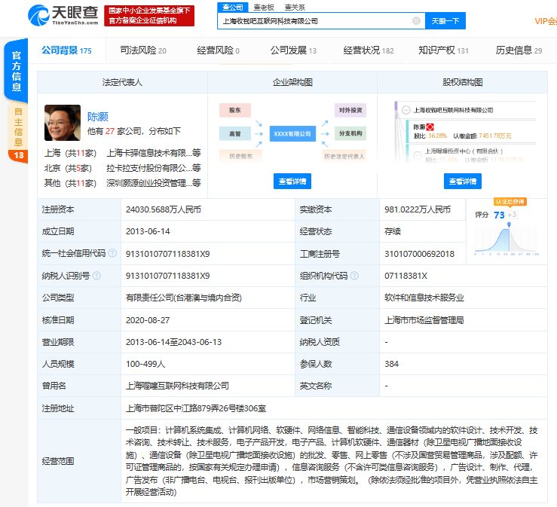The image size is (557, 507).
Task: Click the red government-registered credit agency banner
Action: coord(149,16)
